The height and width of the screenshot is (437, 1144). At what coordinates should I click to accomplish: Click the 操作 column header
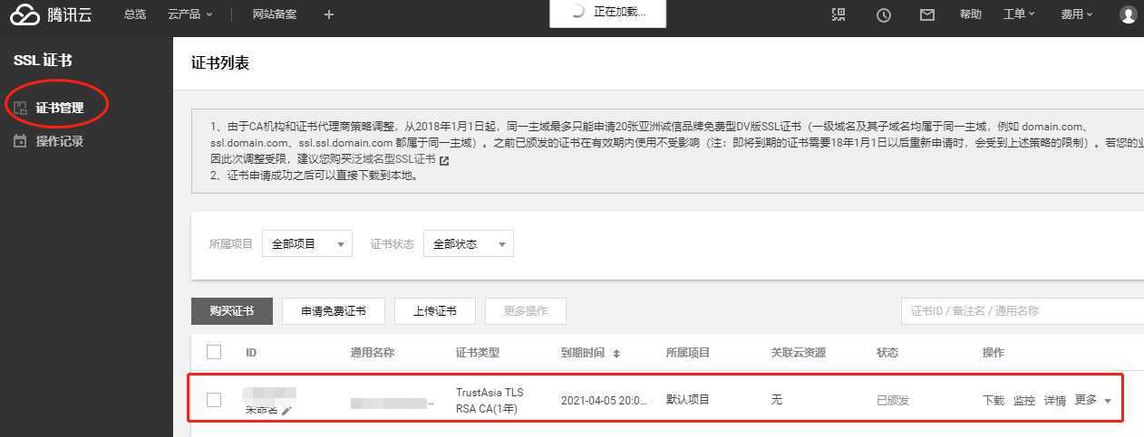(x=994, y=353)
